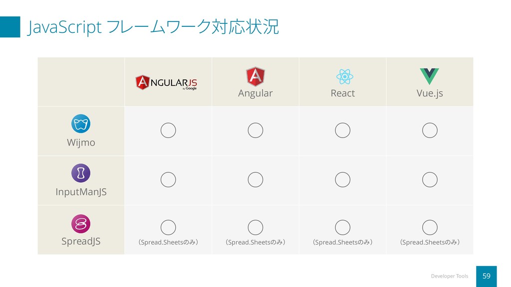
Task: Select the purple InputManJS icon
Action: tap(81, 173)
